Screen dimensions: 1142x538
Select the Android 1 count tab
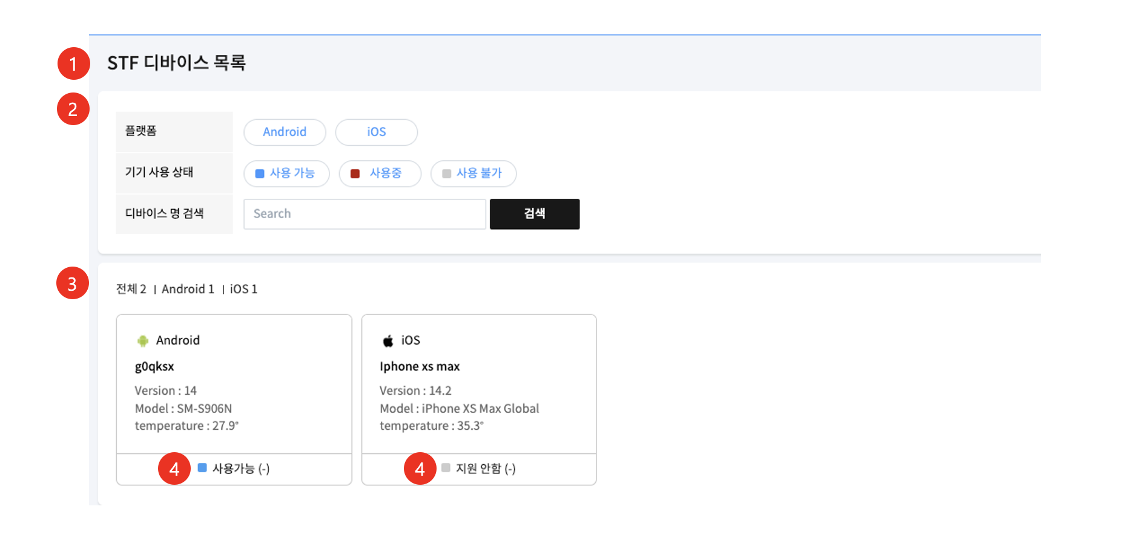(188, 290)
